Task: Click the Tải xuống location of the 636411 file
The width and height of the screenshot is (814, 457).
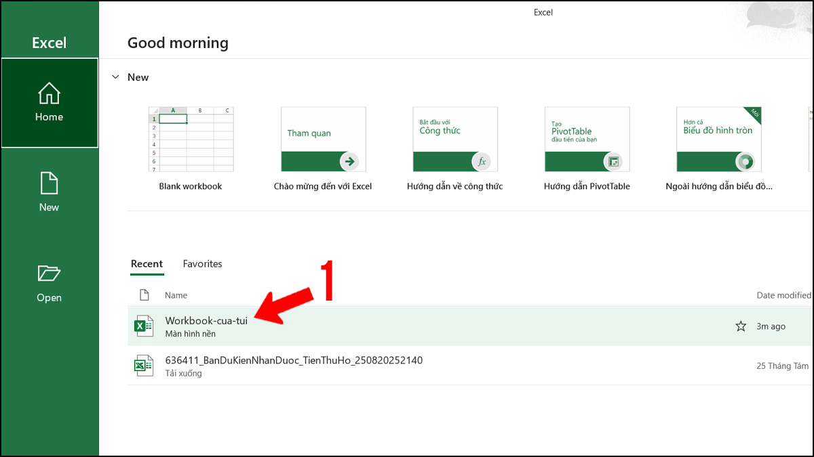Action: click(x=183, y=373)
